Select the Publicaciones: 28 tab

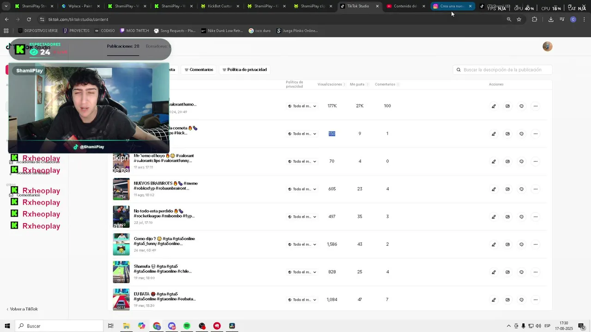(x=123, y=47)
